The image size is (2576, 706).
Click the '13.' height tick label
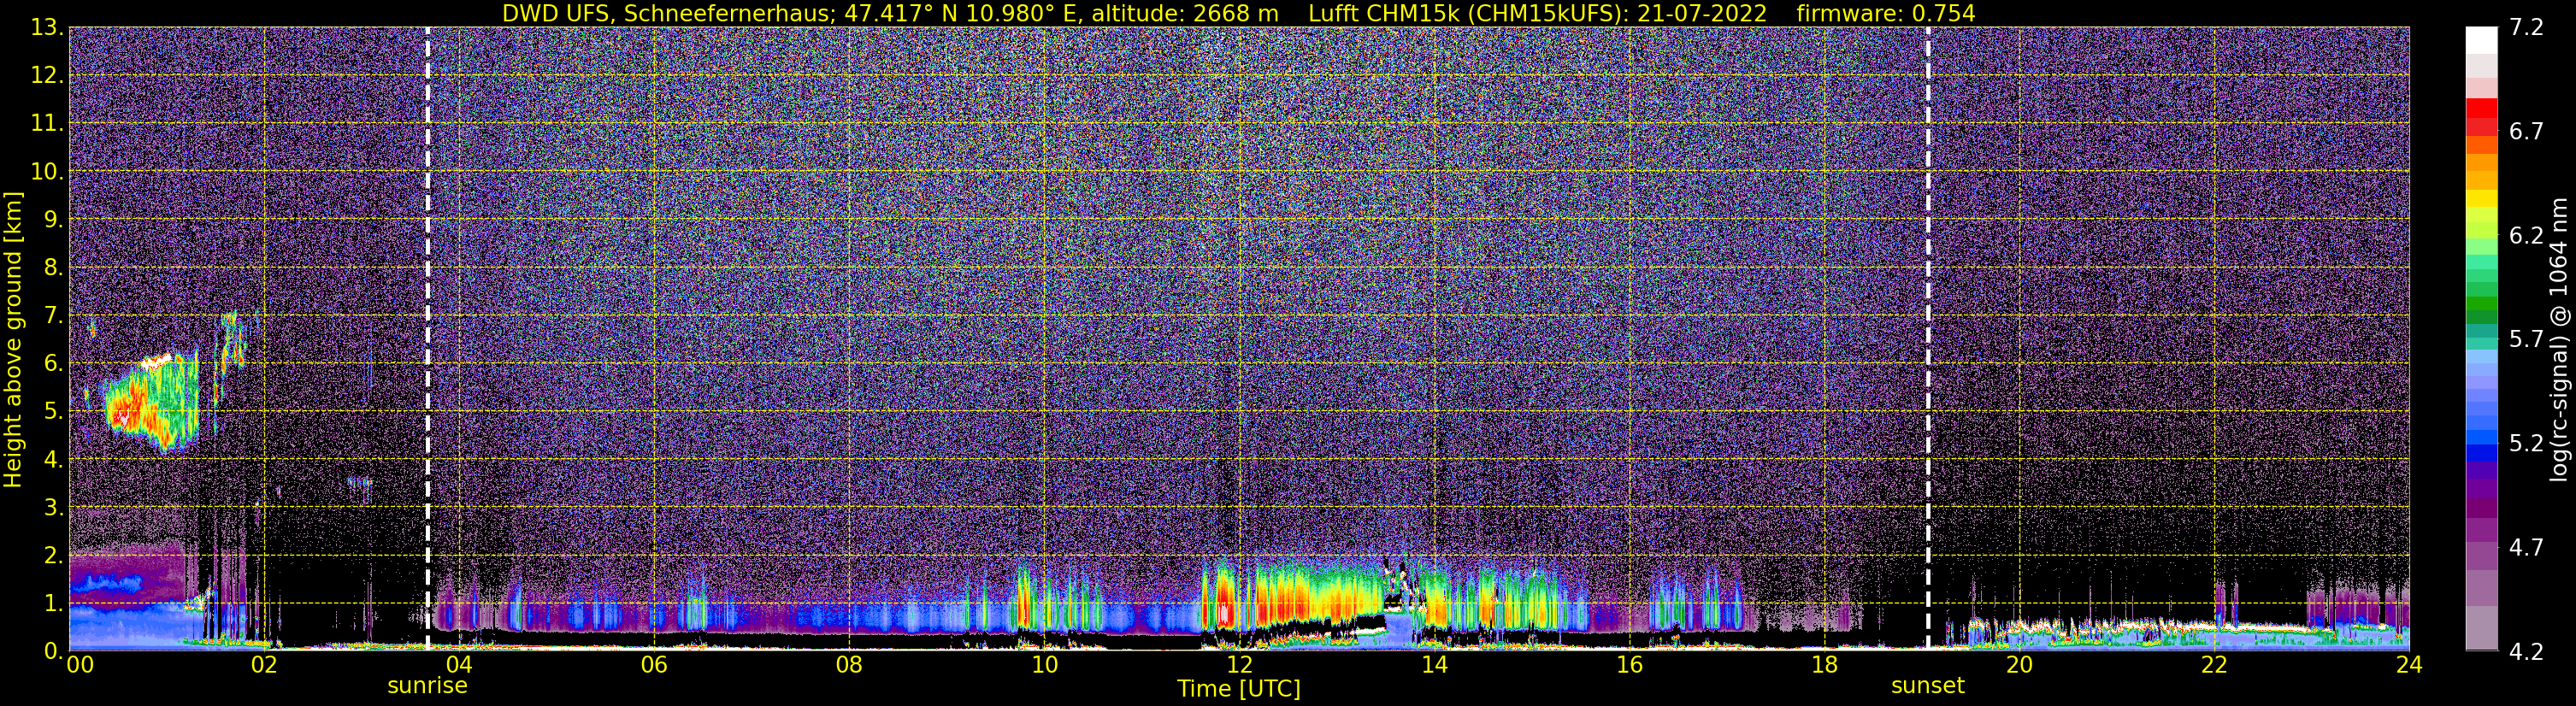click(47, 27)
